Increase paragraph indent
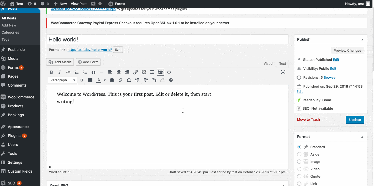 pyautogui.click(x=146, y=80)
